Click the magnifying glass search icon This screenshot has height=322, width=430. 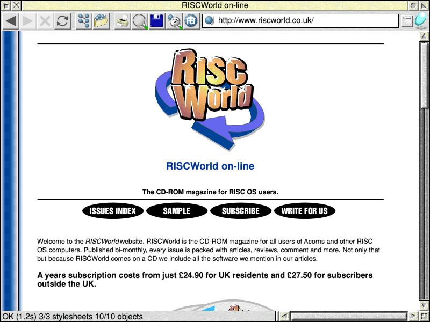coord(140,21)
